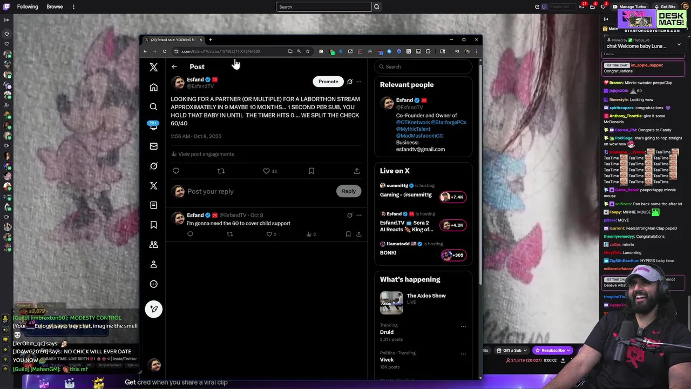
Task: Open Twitch more options dots
Action: coord(73,6)
